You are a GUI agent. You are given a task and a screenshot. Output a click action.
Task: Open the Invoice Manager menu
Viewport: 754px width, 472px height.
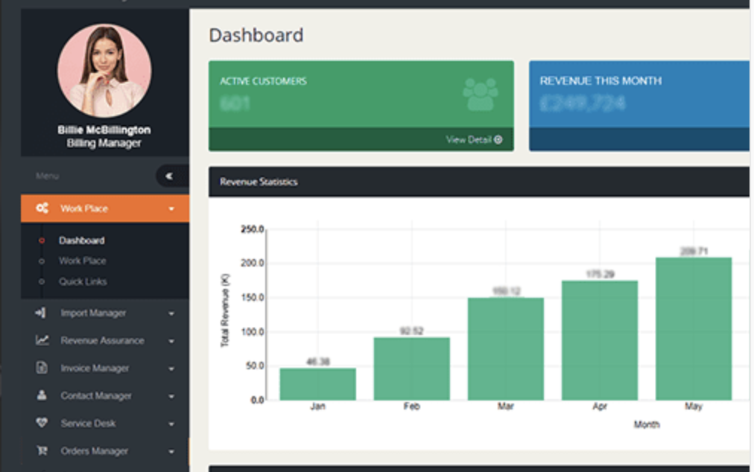point(95,369)
